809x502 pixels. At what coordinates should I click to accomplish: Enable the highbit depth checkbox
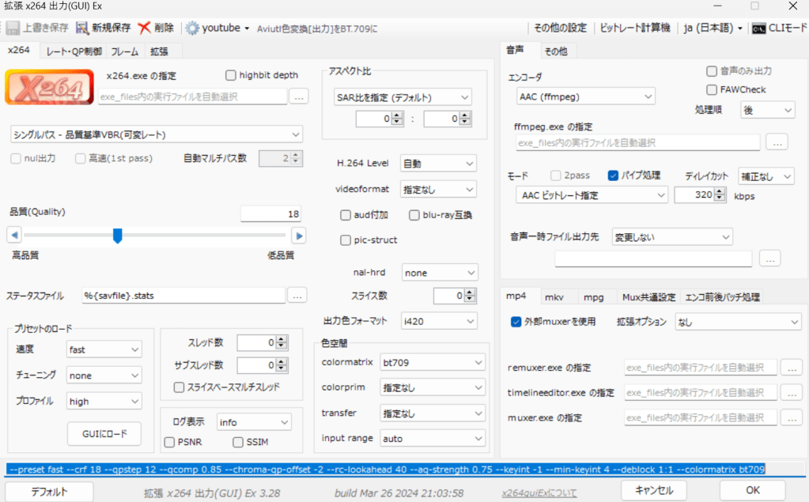[x=231, y=75]
